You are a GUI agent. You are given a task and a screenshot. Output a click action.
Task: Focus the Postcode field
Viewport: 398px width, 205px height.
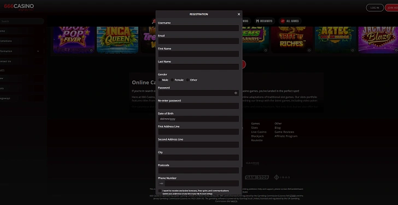(198, 170)
